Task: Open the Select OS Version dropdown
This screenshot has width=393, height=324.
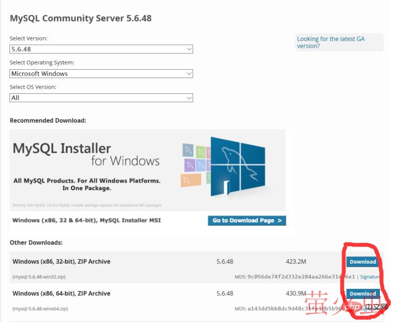Action: (x=101, y=98)
